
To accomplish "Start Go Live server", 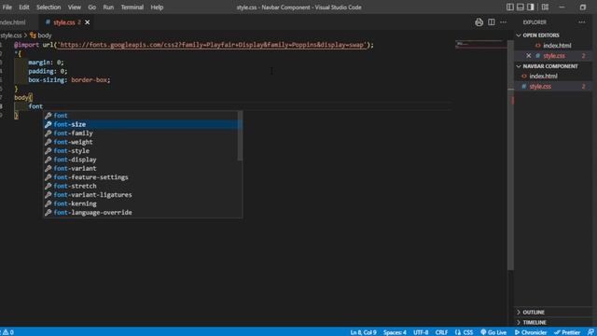I will point(493,332).
